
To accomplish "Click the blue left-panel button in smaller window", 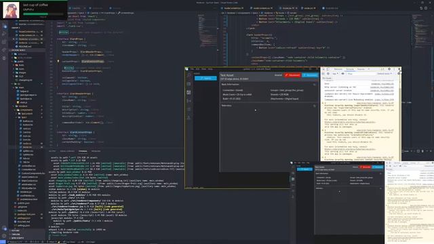I will 304,169.
